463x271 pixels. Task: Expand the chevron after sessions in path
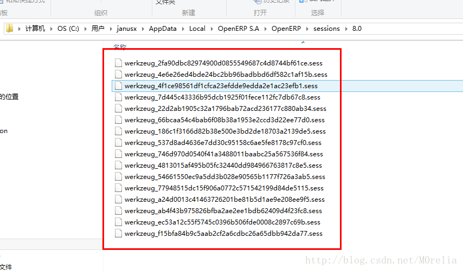click(x=346, y=29)
